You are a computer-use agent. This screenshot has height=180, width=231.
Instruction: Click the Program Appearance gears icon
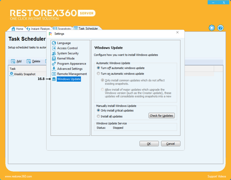(54, 64)
